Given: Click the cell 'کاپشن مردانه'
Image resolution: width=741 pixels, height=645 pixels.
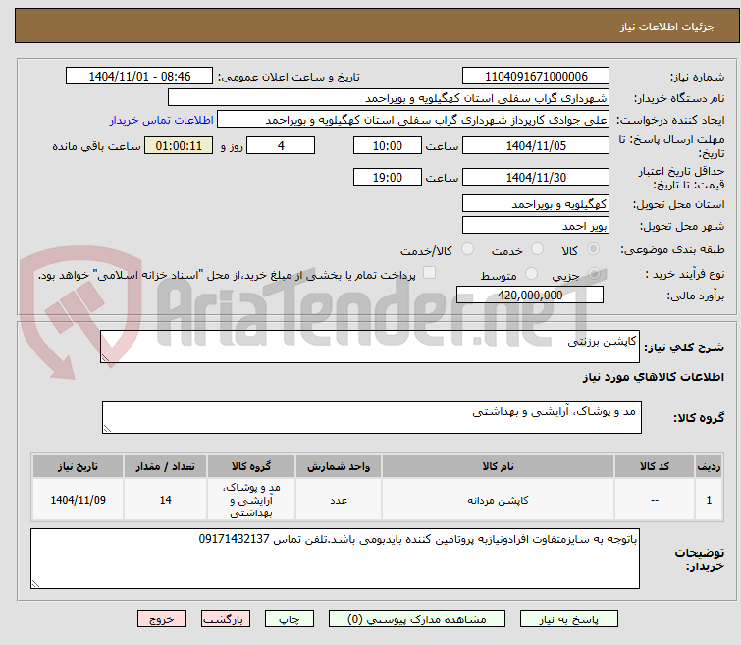Looking at the screenshot, I should 498,500.
